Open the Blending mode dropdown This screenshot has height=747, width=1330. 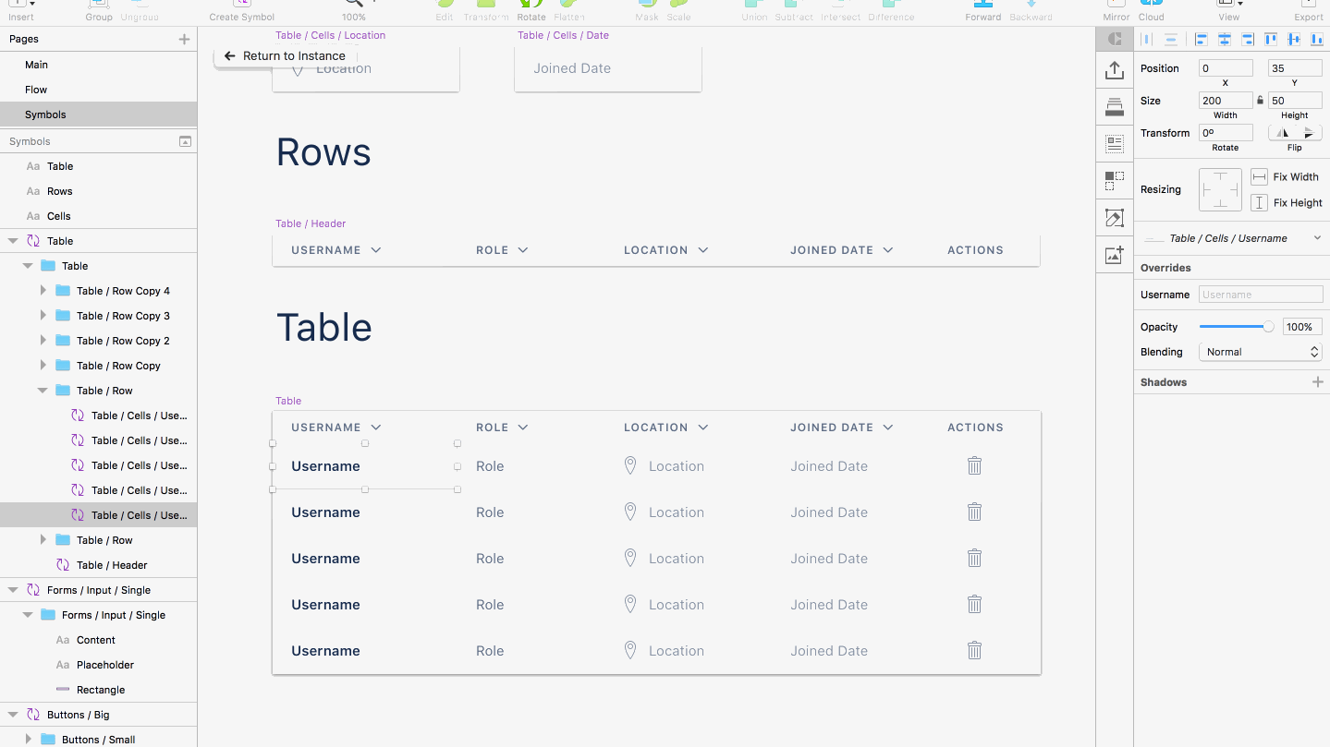(x=1261, y=352)
